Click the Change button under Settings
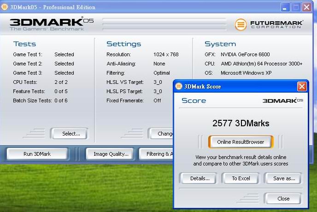 [162, 134]
